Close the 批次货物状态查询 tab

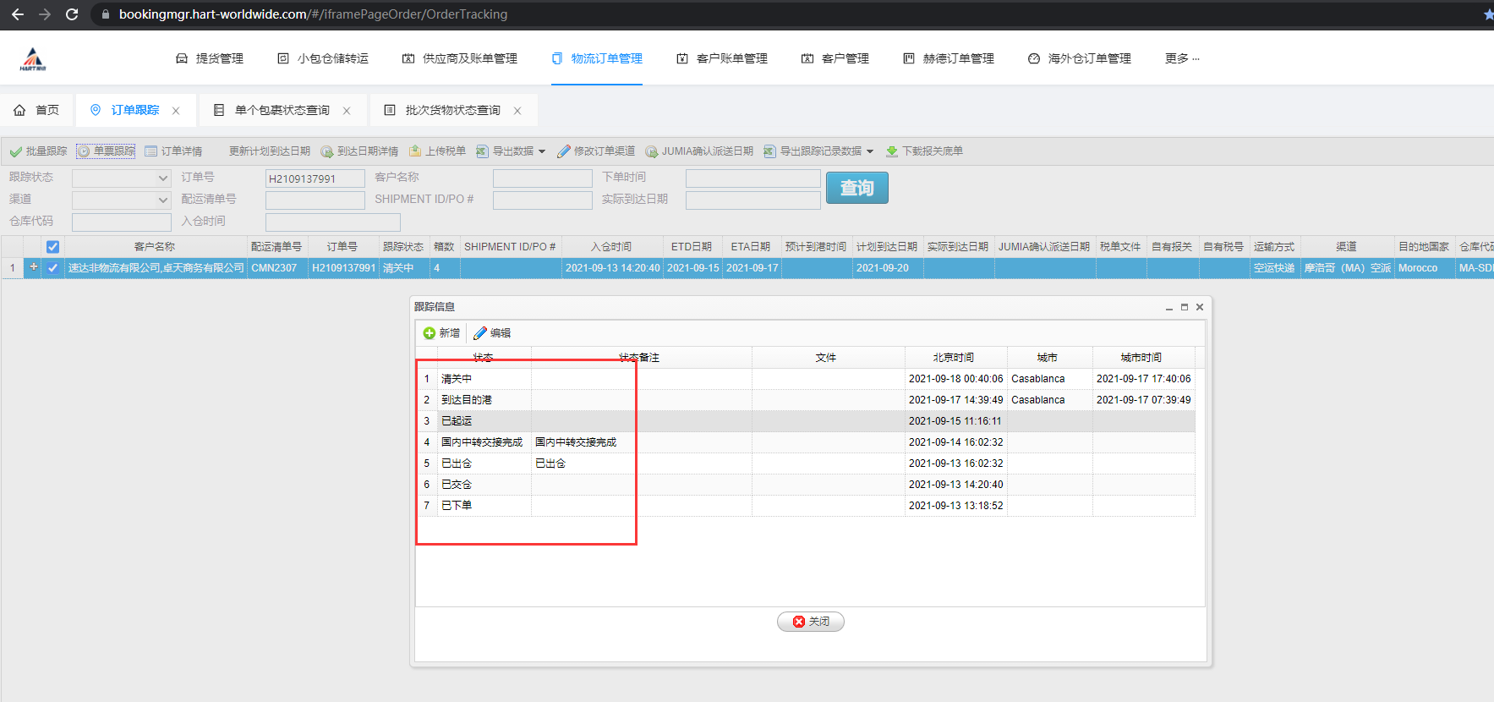(x=517, y=111)
